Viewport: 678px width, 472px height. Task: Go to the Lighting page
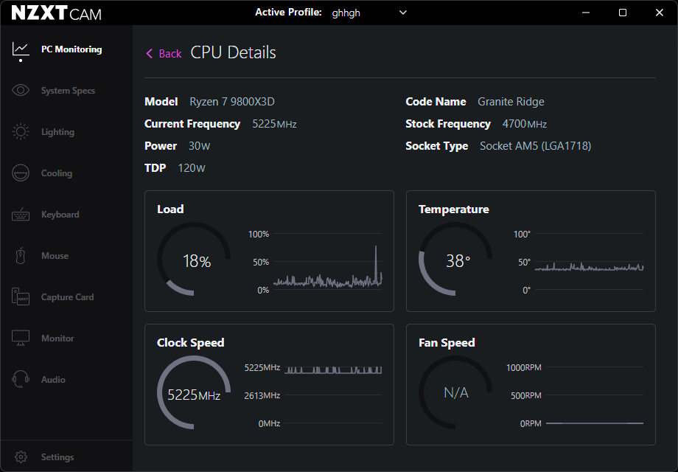click(x=57, y=132)
